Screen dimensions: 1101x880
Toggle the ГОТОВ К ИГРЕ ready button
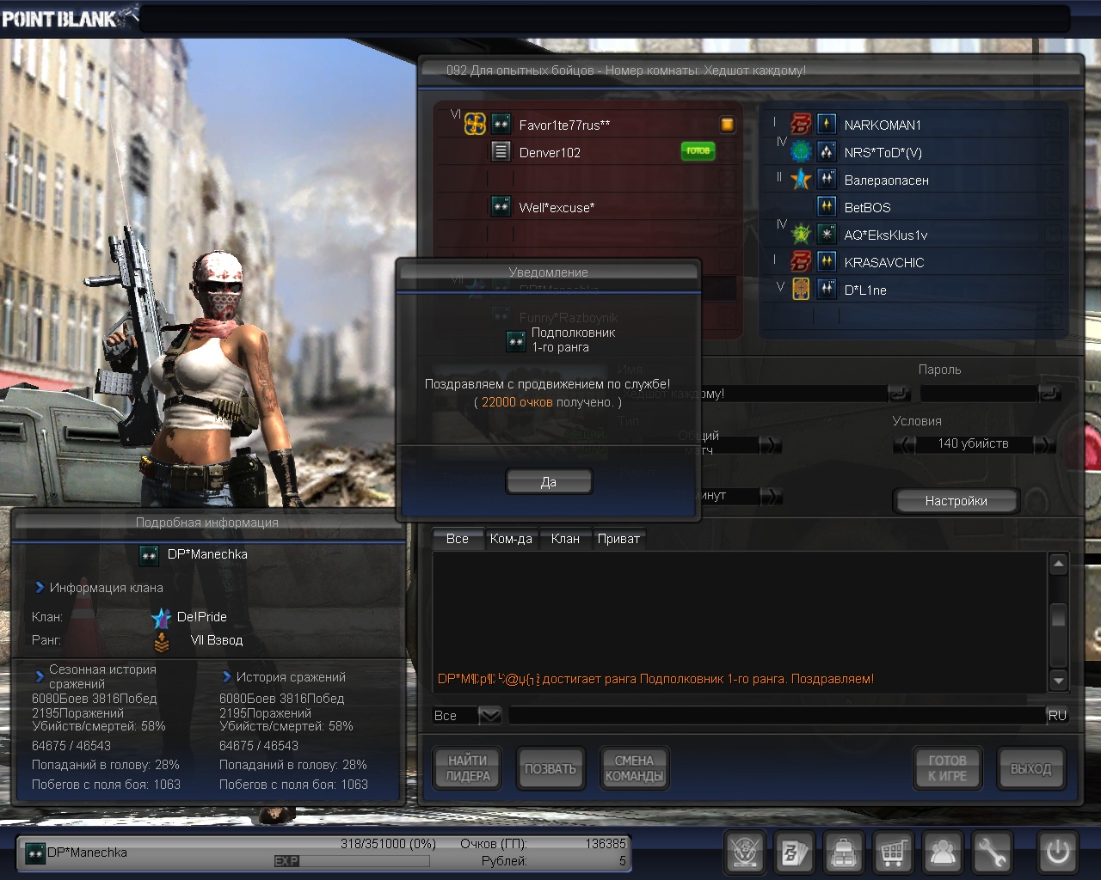click(947, 768)
